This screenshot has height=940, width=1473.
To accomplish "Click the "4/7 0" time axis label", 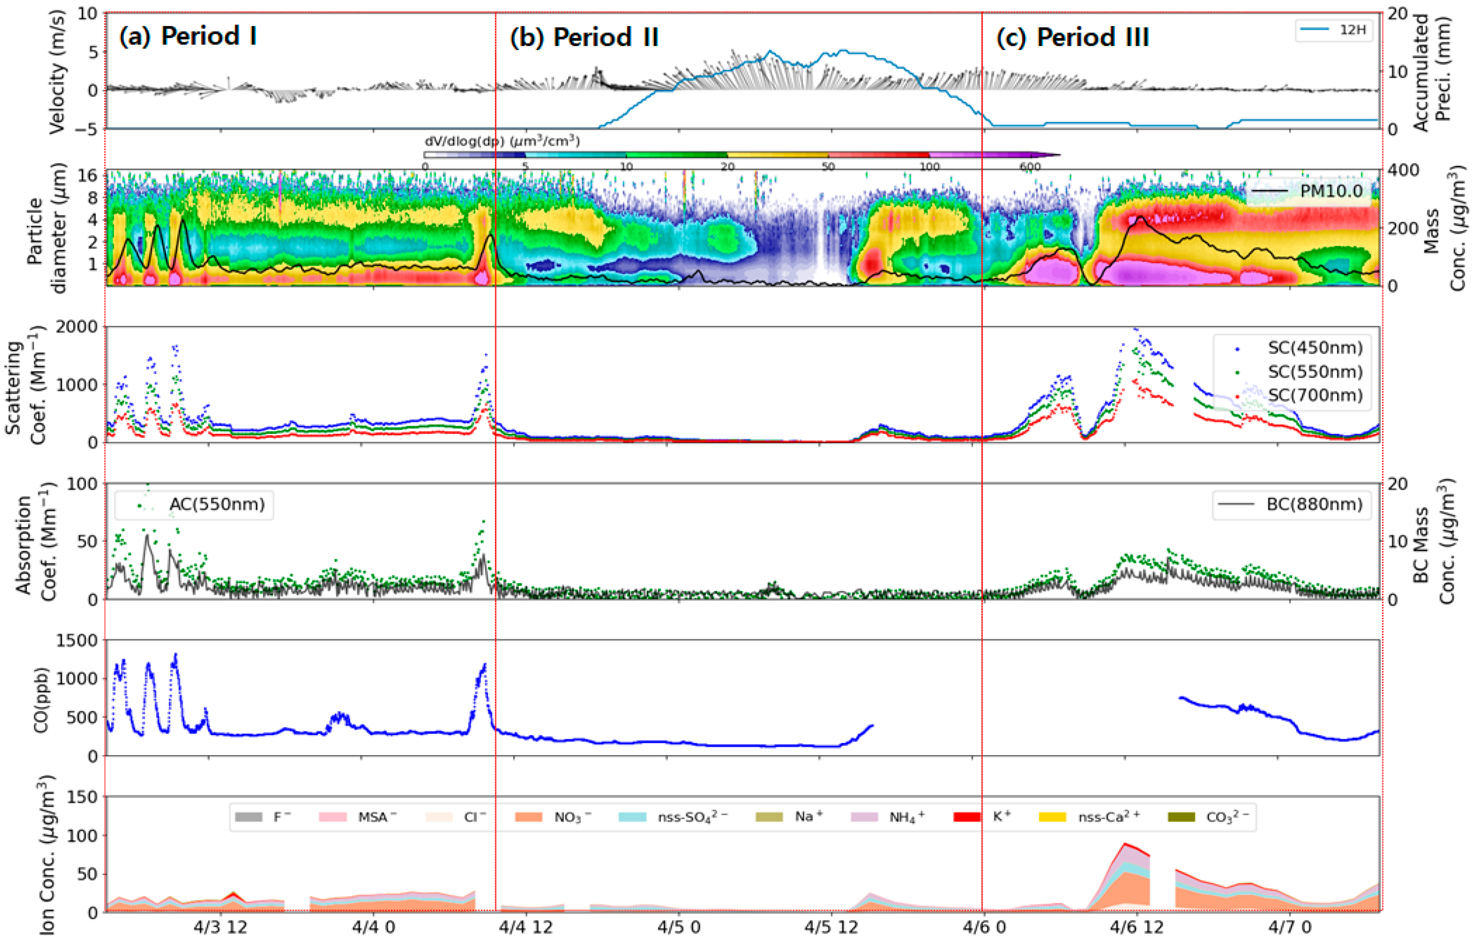I will coord(1289,927).
